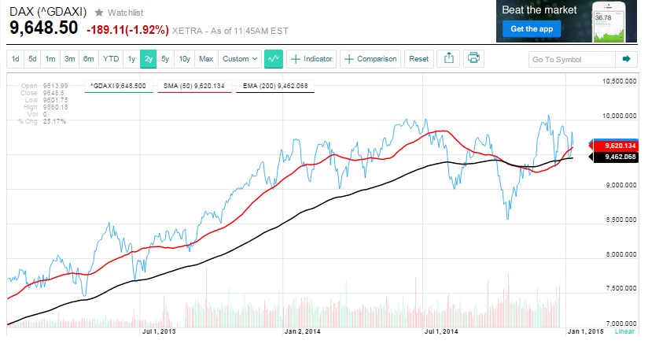648x344 pixels.
Task: Click the Watchlist star icon
Action: pyautogui.click(x=99, y=13)
